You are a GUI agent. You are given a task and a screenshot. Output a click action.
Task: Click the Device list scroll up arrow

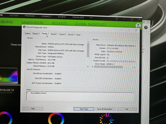point(88,42)
